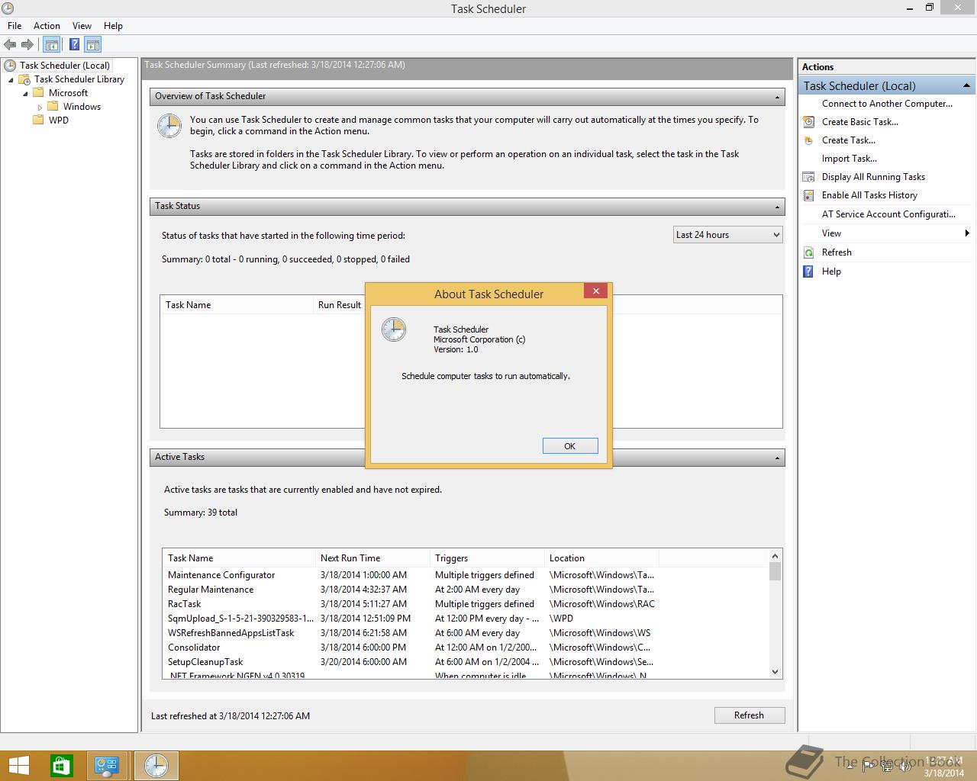Click the Create Task icon in Actions

pyautogui.click(x=809, y=140)
